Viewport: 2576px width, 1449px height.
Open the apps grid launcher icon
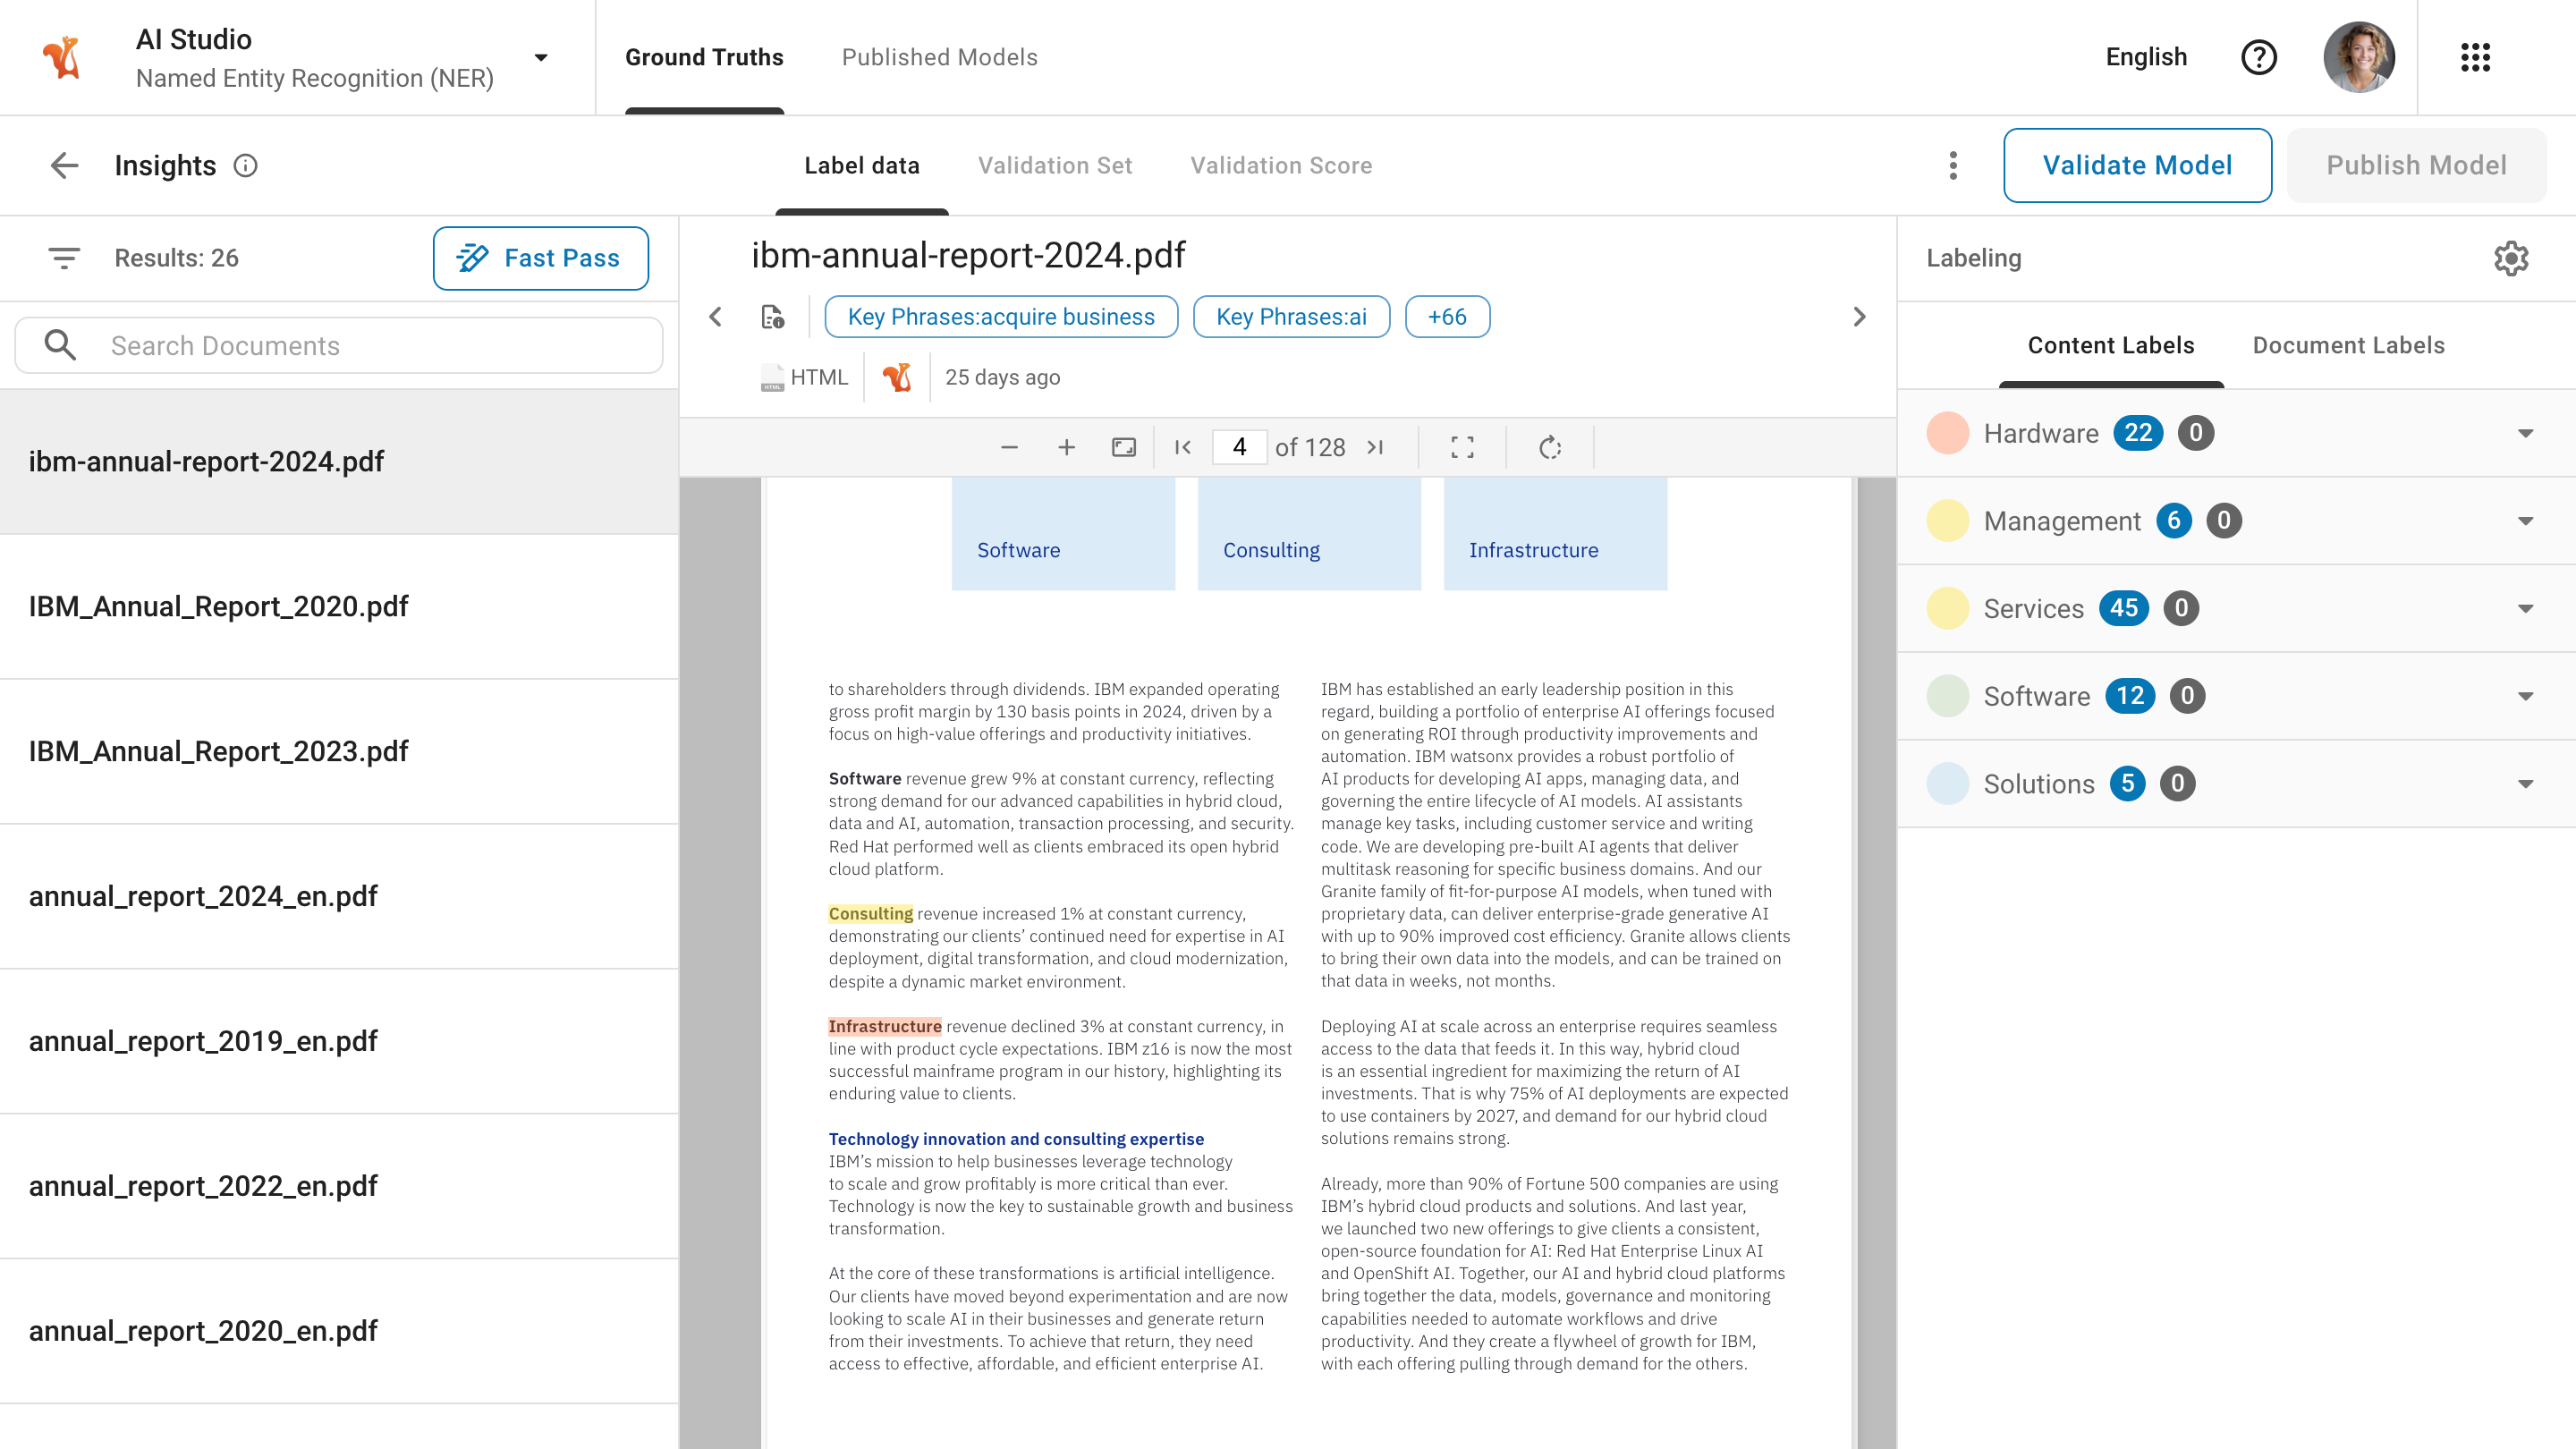pos(2475,57)
